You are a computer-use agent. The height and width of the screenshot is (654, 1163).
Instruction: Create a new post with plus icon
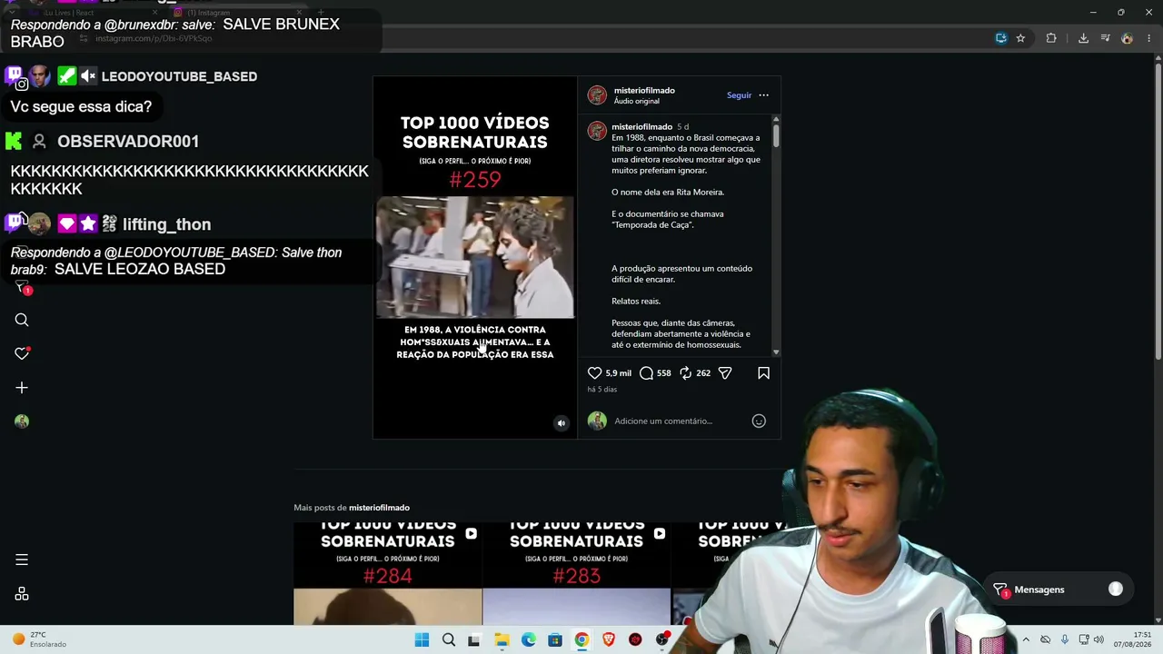[22, 388]
